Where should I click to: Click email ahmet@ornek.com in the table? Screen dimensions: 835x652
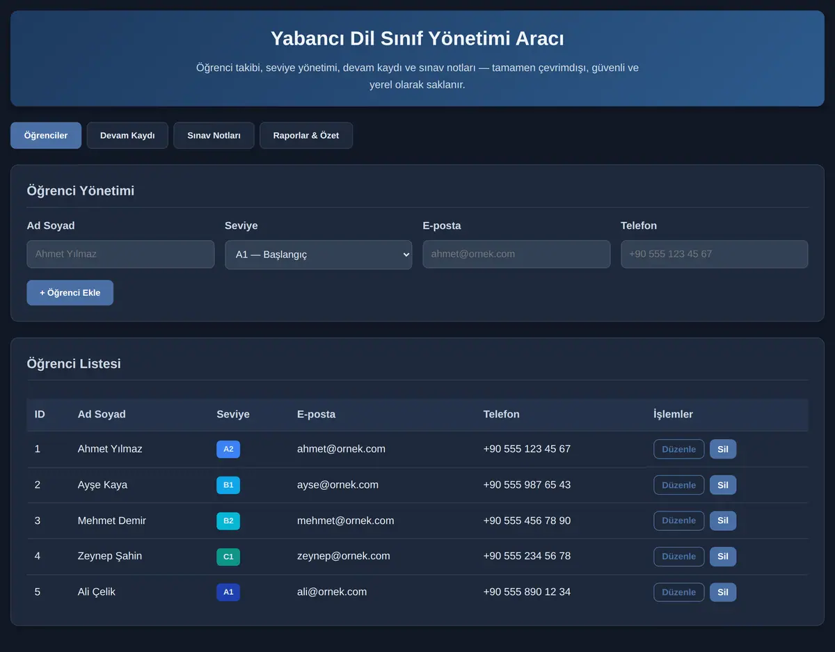(x=341, y=449)
